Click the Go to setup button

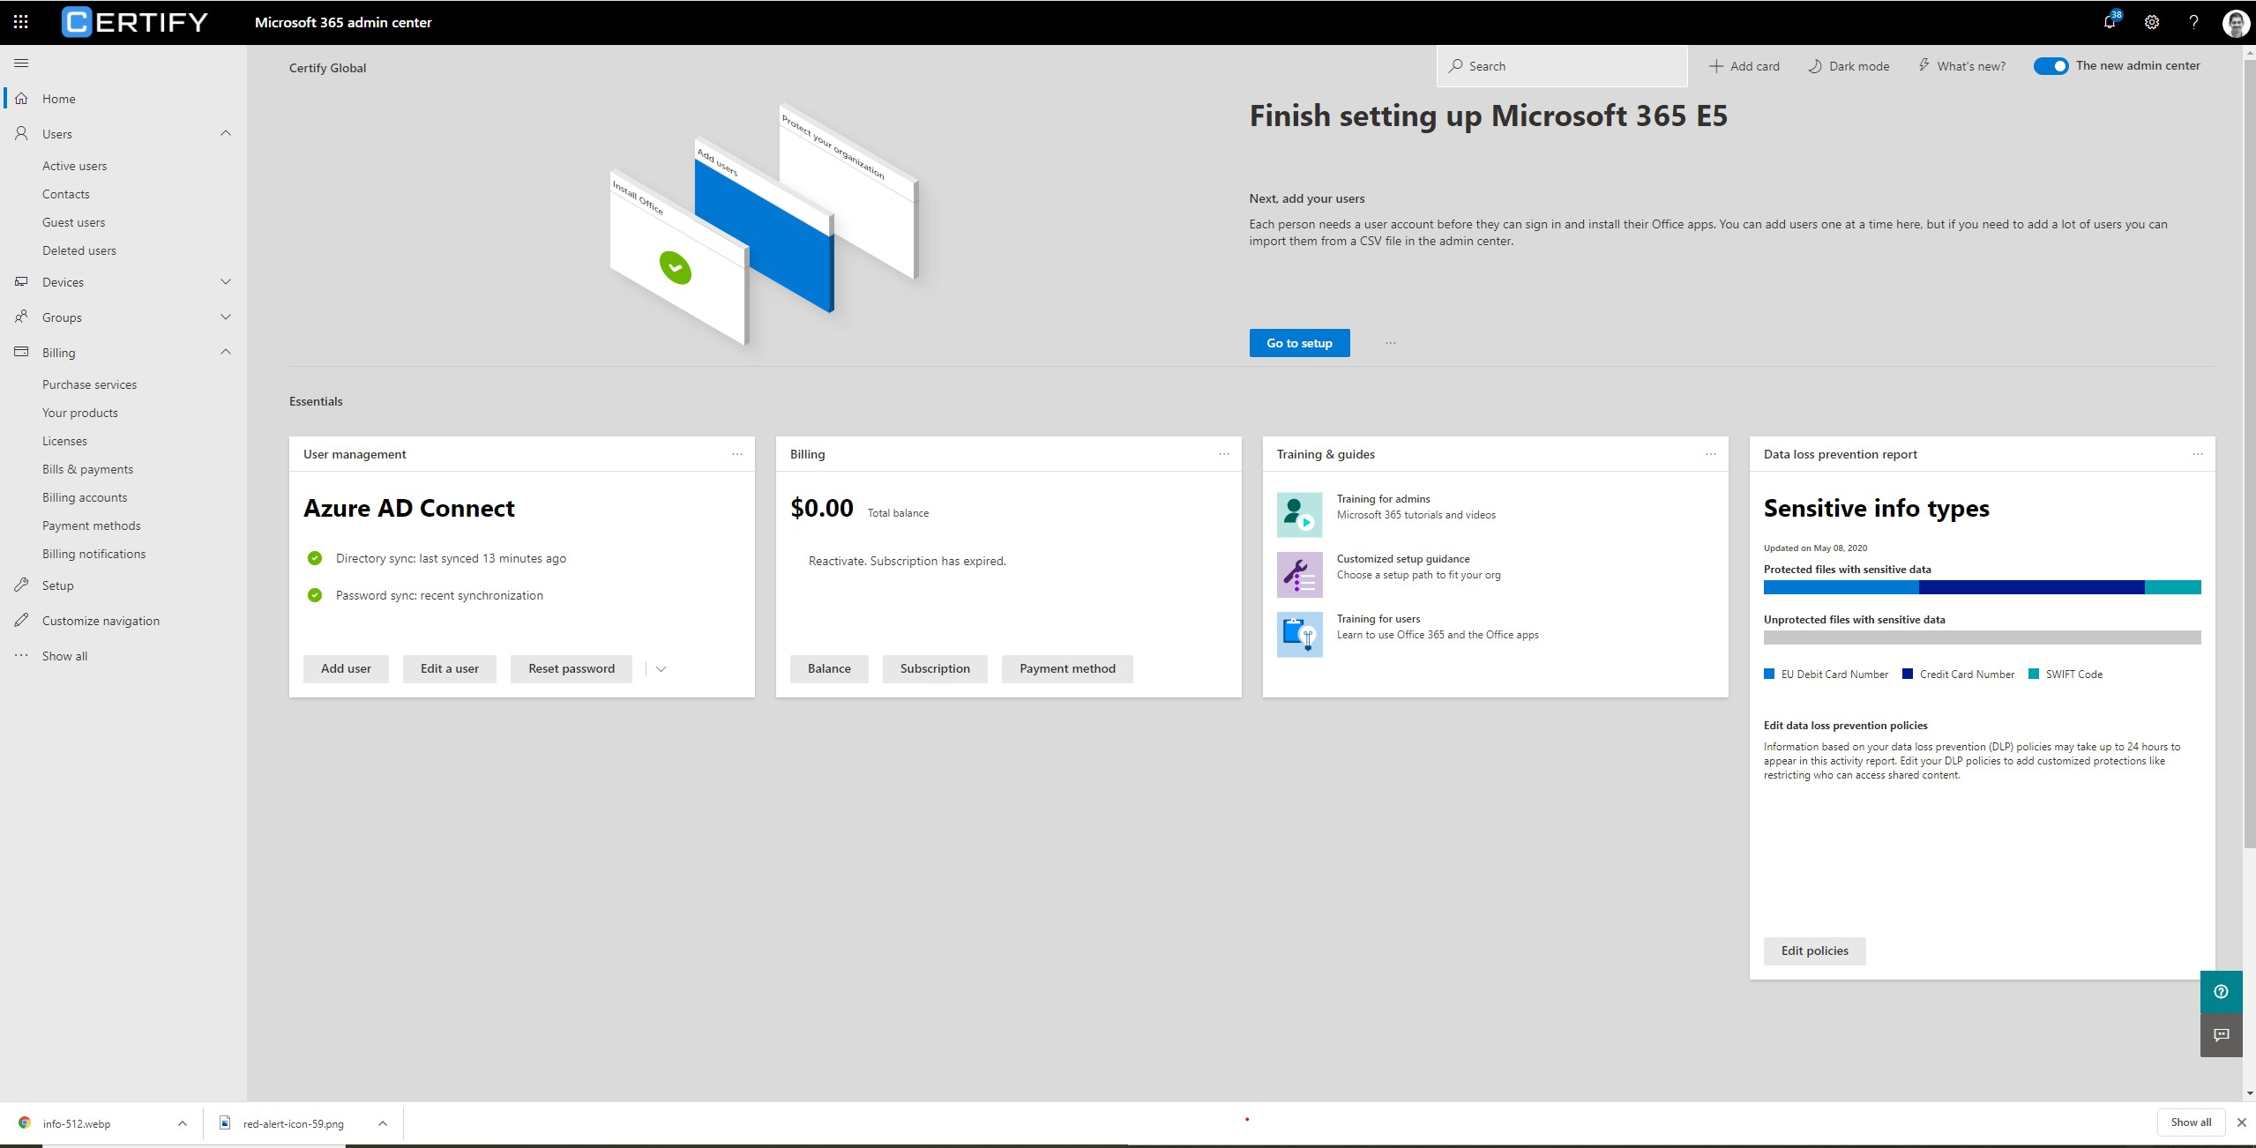(x=1299, y=343)
